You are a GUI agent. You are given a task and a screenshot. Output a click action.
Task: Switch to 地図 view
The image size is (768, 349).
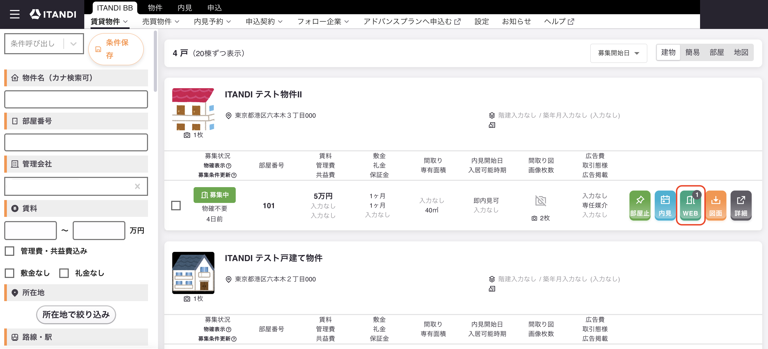point(741,52)
